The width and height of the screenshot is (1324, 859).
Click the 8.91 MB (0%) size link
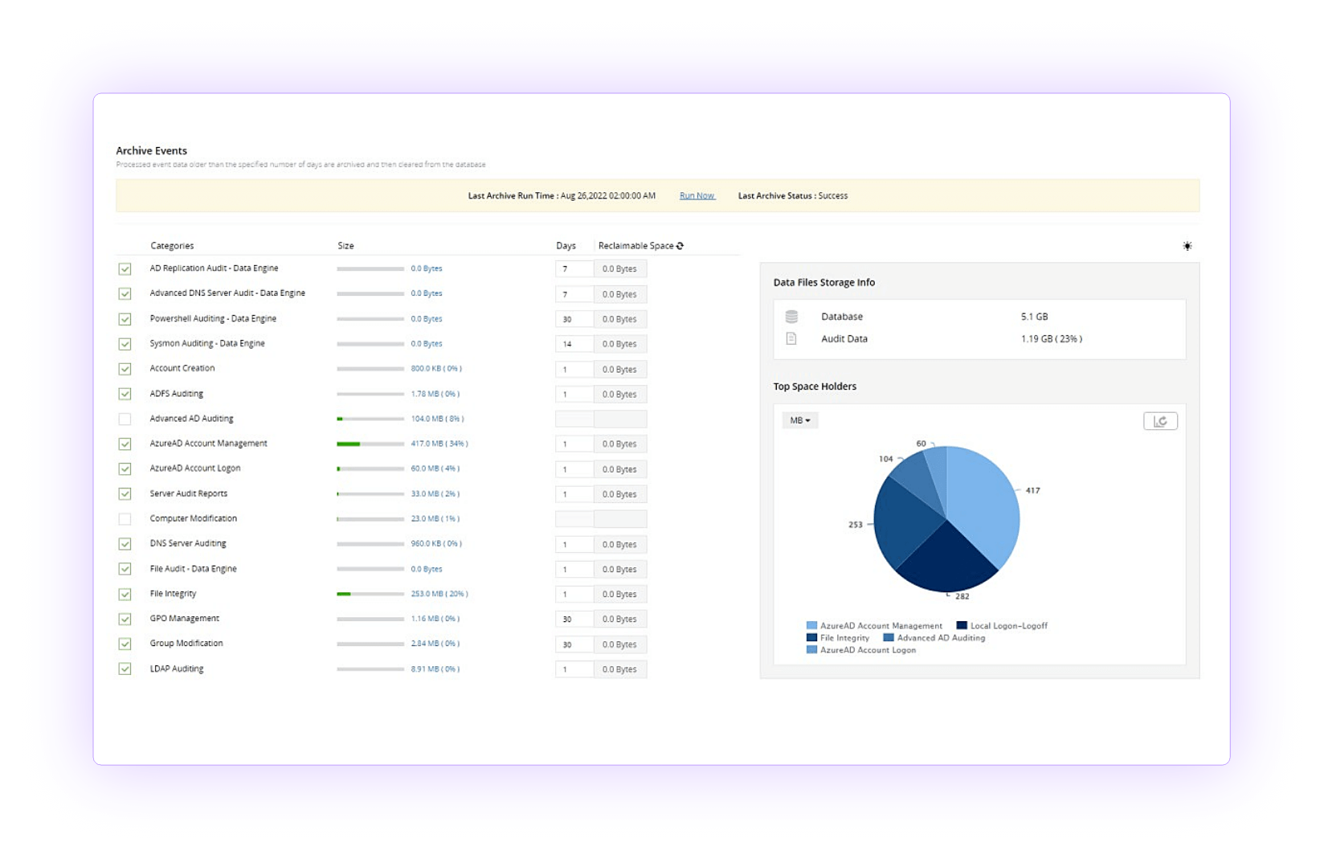[435, 669]
